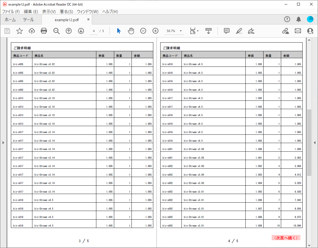Click the 58.7% zoom value

171,31
